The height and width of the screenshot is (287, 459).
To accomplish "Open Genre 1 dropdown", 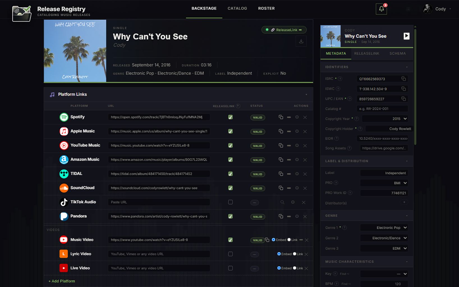I will click(x=384, y=228).
